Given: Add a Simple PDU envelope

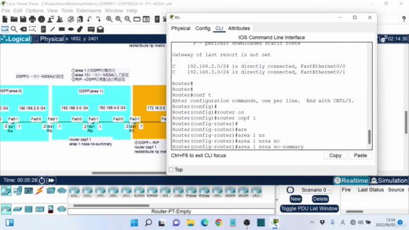Looking at the screenshot, I should 91,29.
